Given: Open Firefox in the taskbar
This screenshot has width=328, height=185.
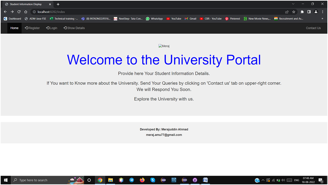Looking at the screenshot, I should coord(142,180).
